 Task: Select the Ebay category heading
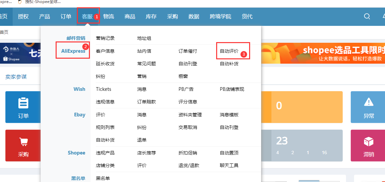[80, 115]
